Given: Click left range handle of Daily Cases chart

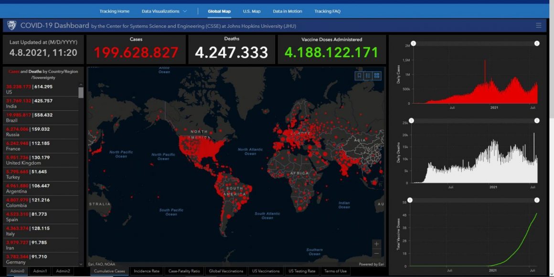Looking at the screenshot, I should click(x=414, y=43).
